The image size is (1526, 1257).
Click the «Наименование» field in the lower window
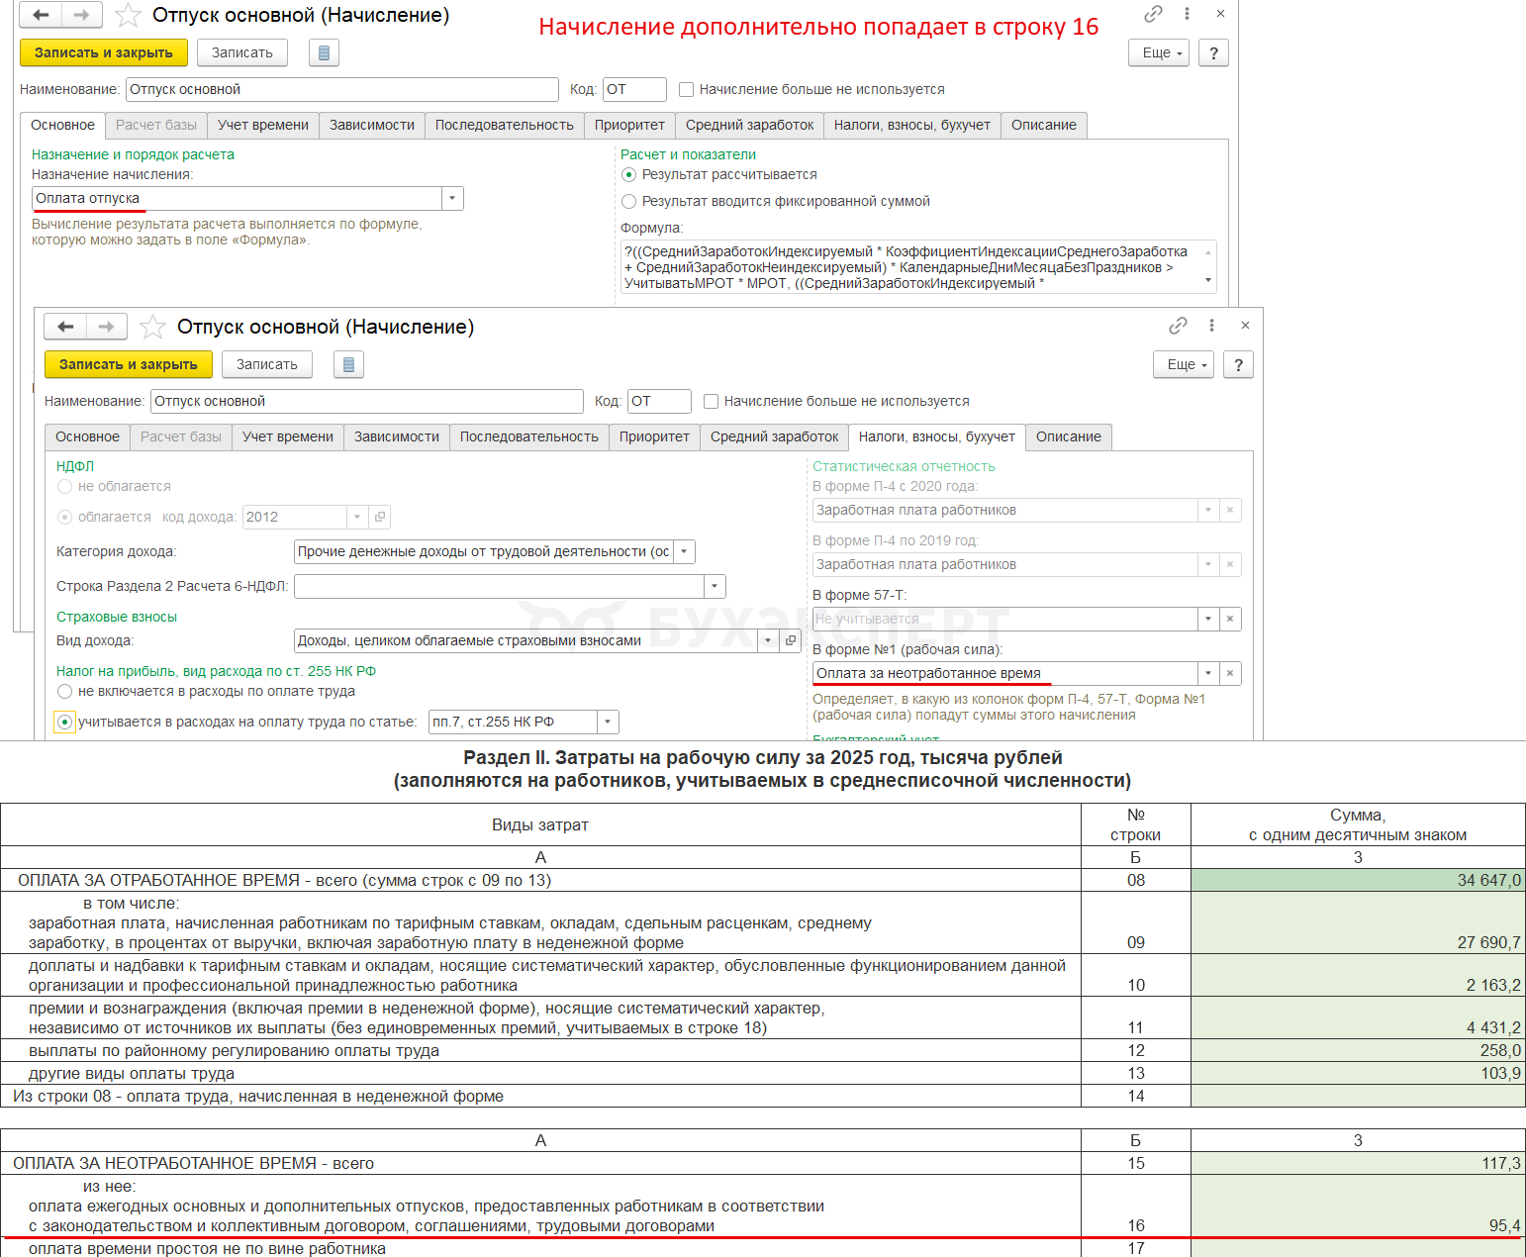click(x=366, y=402)
